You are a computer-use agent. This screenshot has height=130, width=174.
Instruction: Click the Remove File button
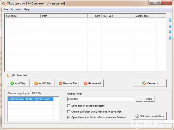(68, 83)
